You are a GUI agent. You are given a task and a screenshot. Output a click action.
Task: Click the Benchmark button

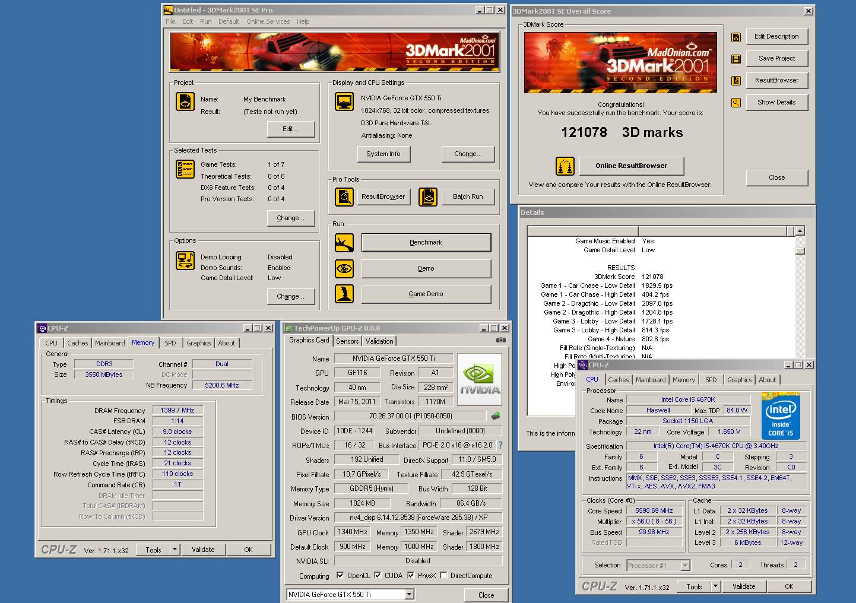(x=426, y=243)
